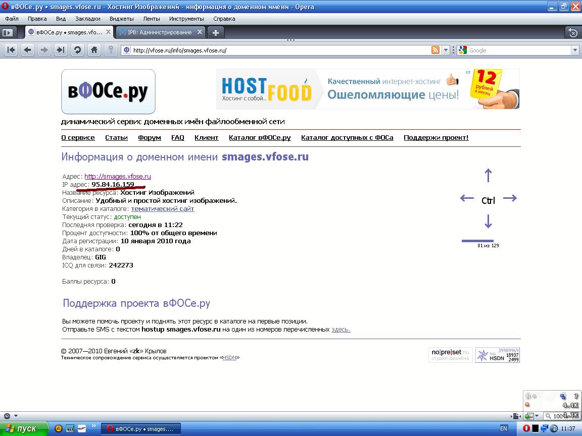Go to the Home page icon
Viewport: 582px width, 436px height.
click(94, 50)
